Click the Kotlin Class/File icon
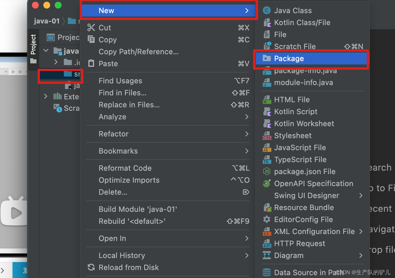395x278 pixels. click(267, 23)
